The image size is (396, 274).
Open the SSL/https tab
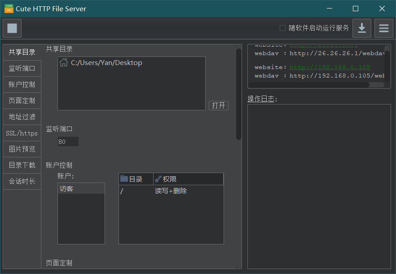22,133
